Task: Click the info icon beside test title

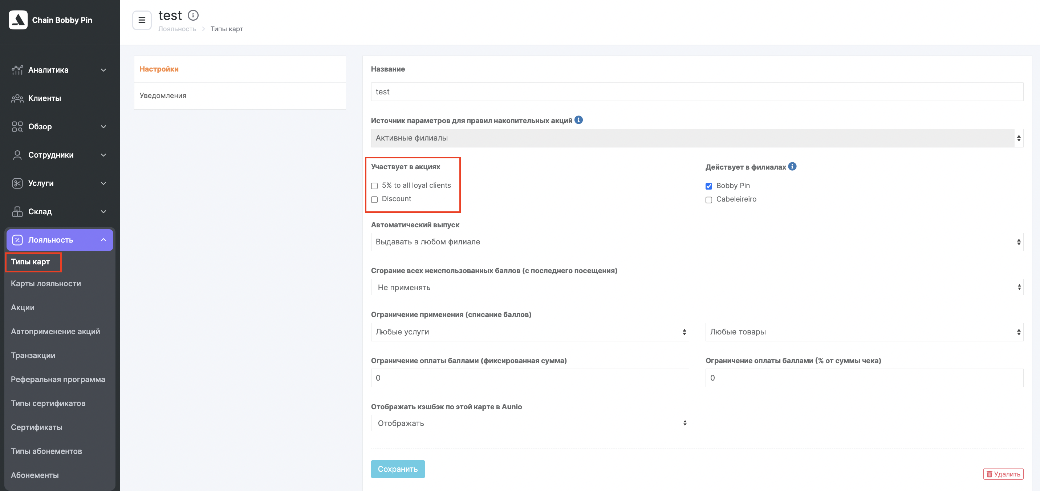Action: click(193, 15)
